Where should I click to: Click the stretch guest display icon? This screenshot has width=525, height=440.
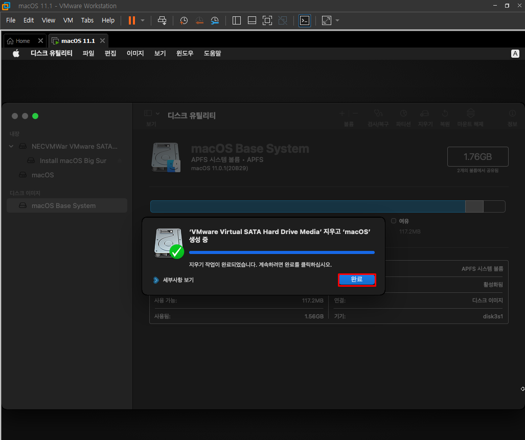tap(327, 20)
